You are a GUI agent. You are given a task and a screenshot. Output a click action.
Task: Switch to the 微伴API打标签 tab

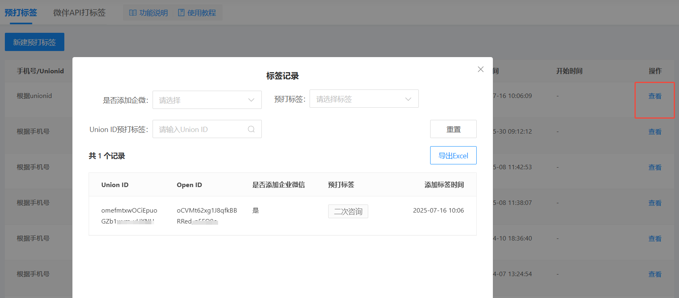click(79, 13)
